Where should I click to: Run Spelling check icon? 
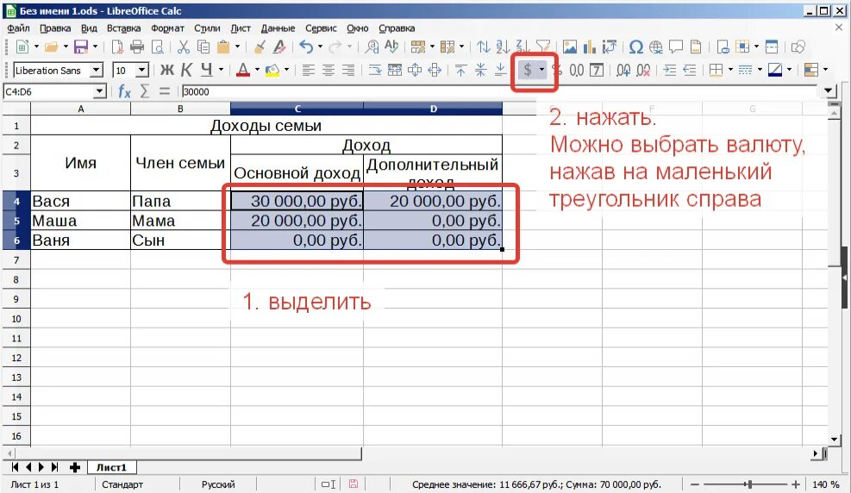(391, 47)
